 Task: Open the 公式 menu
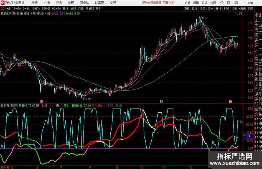tap(205, 3)
